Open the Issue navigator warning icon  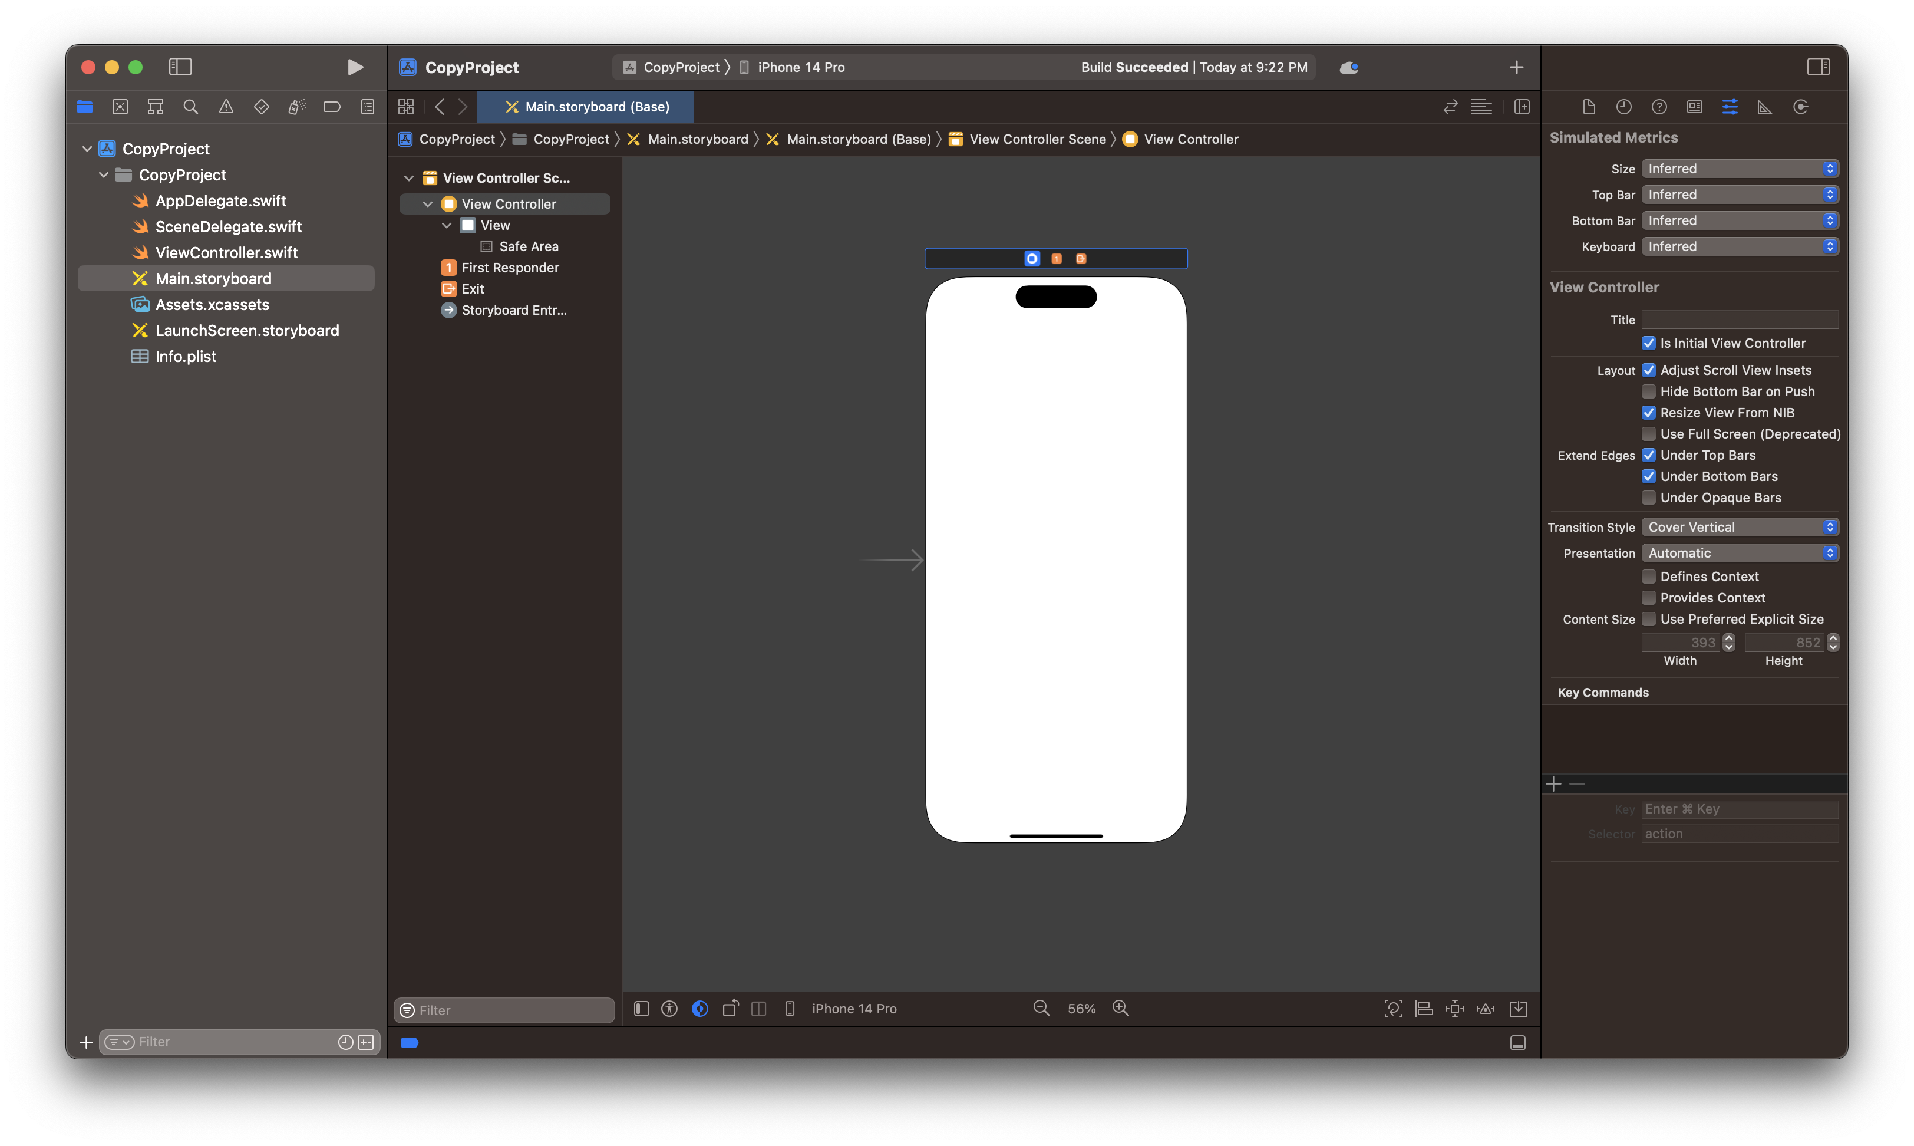pyautogui.click(x=226, y=107)
